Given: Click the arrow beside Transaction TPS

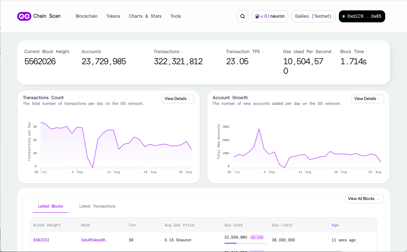Looking at the screenshot, I should [x=263, y=52].
